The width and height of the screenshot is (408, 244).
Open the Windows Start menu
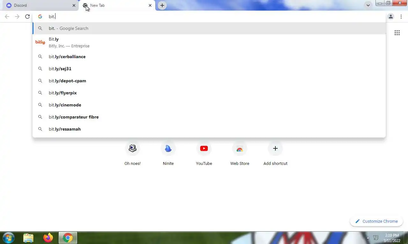9,238
